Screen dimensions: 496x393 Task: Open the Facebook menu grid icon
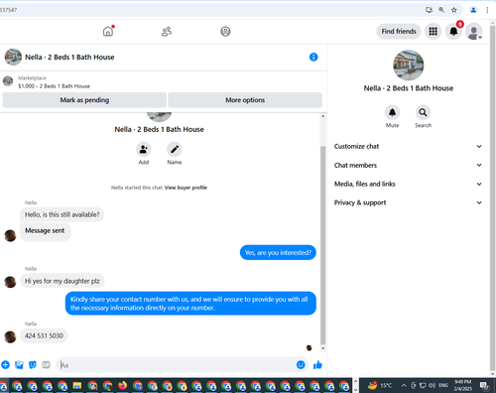pyautogui.click(x=433, y=32)
